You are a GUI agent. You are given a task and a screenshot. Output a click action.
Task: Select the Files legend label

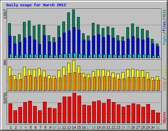tap(164, 26)
